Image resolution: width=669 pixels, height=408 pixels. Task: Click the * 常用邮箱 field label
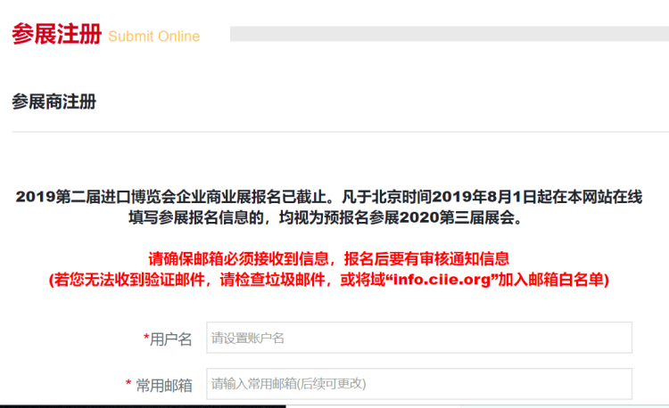pos(159,385)
